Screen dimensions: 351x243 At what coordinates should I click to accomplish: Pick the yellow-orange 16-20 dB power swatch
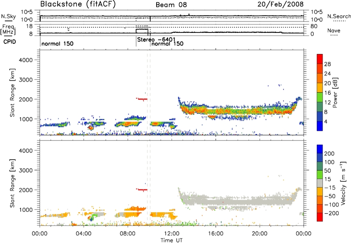click(320, 88)
